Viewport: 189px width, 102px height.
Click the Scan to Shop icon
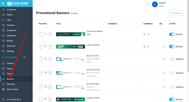[x=3, y=89]
